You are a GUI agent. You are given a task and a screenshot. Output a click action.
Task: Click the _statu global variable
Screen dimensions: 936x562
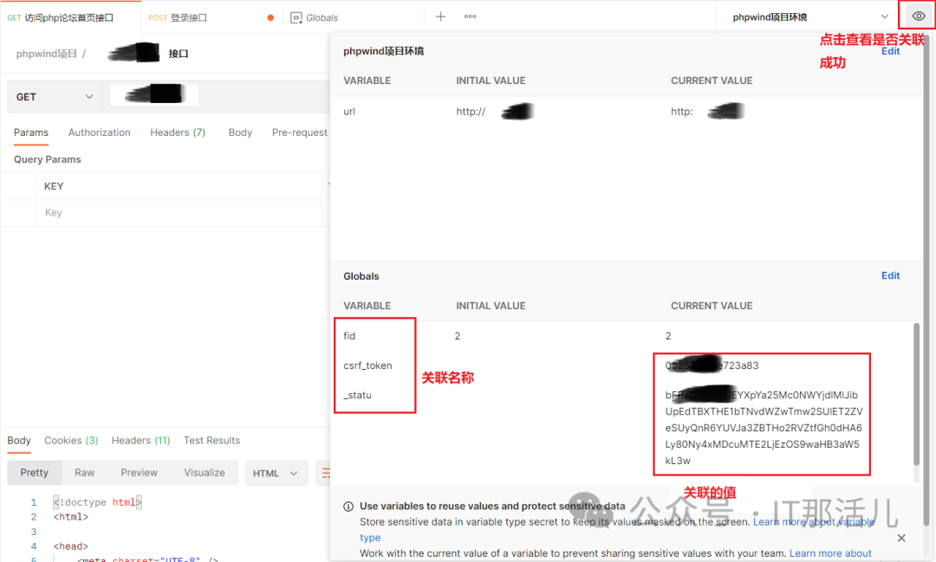(x=358, y=395)
